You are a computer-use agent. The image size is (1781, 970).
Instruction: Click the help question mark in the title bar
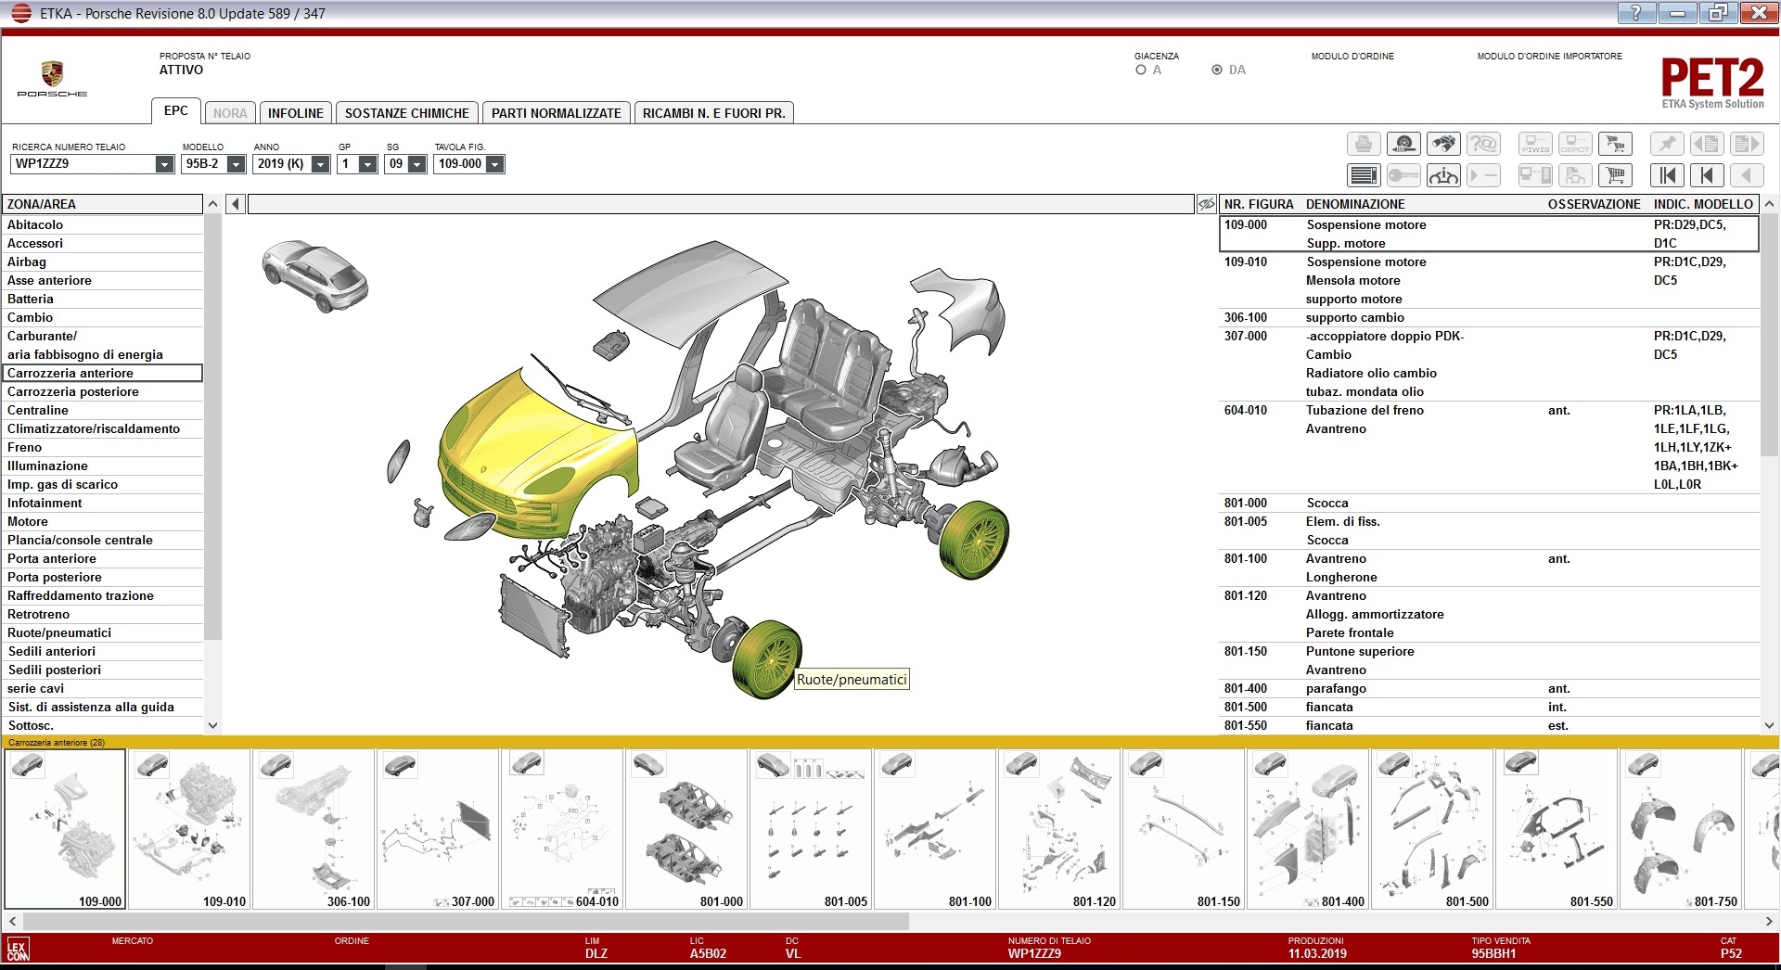pyautogui.click(x=1635, y=13)
